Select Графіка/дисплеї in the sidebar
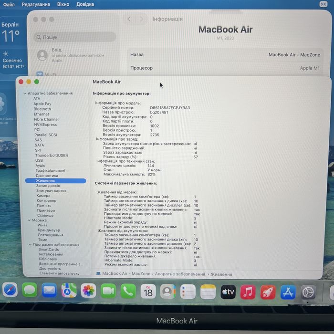 50,171
